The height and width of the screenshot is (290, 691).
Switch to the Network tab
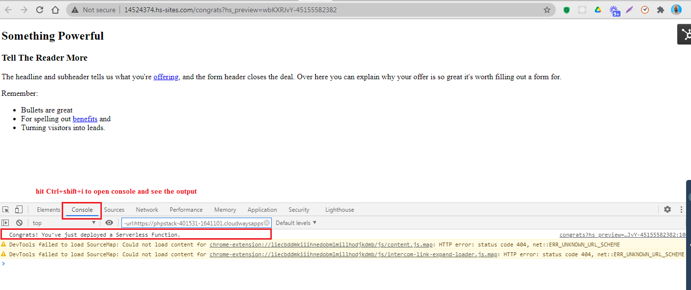coord(147,209)
